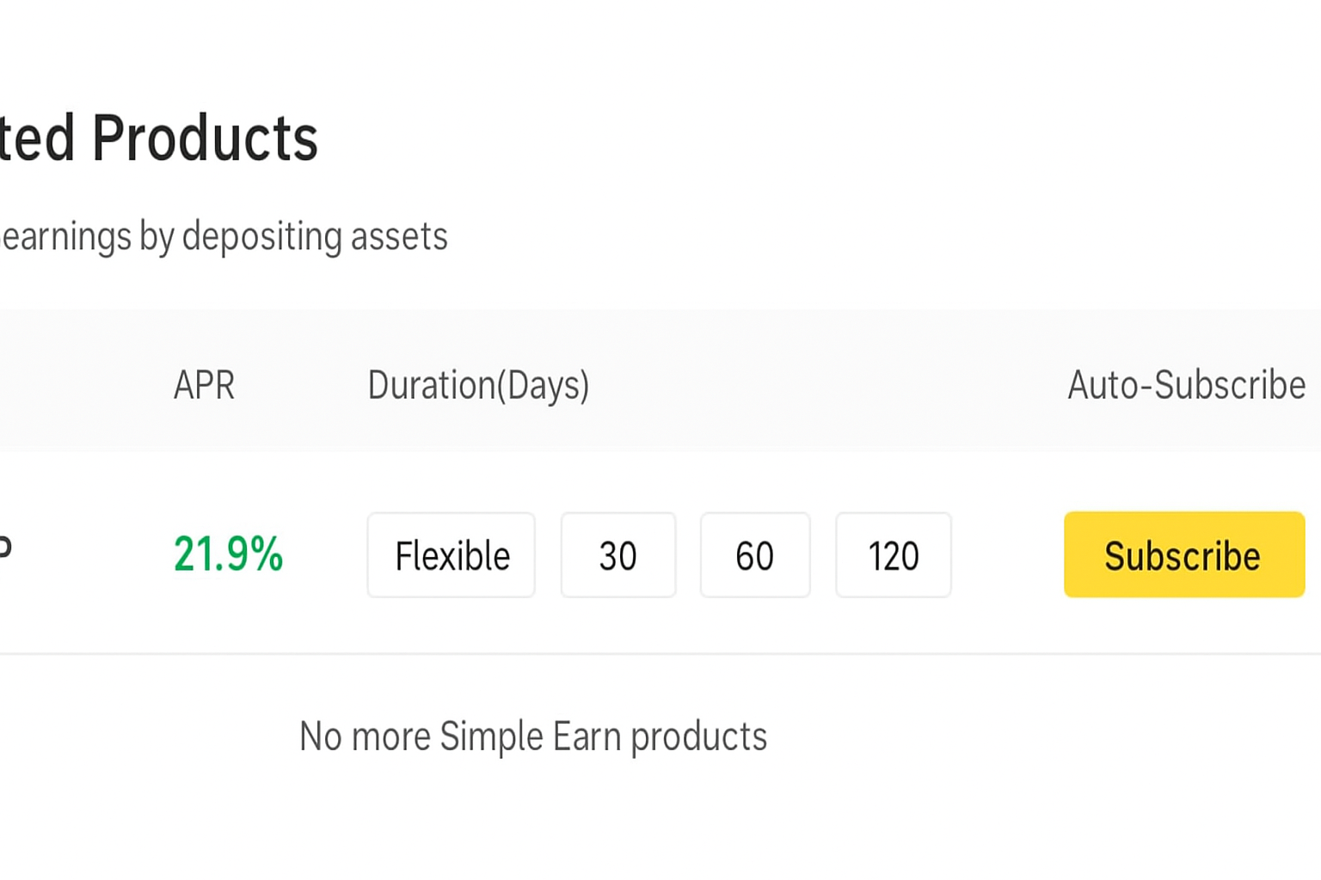Click the cut-off token name at row start

(x=4, y=547)
